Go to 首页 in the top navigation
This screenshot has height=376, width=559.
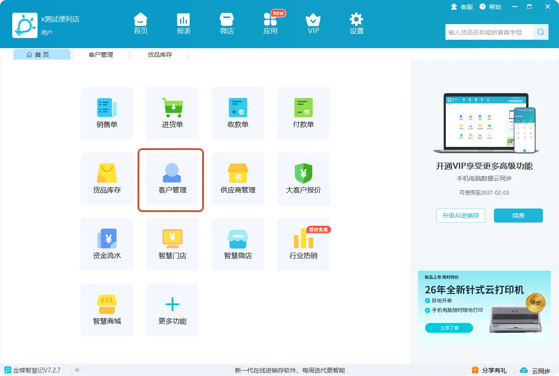point(141,24)
